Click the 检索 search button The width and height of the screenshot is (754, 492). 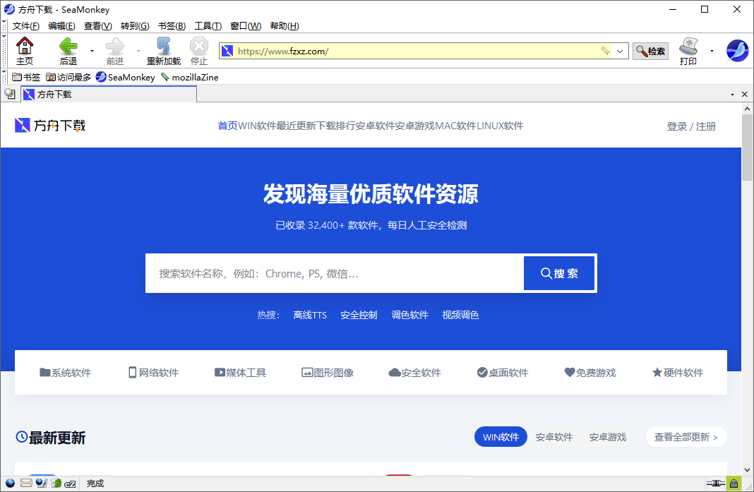[650, 51]
